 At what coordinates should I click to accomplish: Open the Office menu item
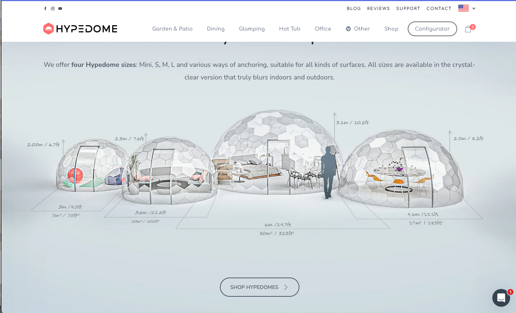tap(323, 29)
